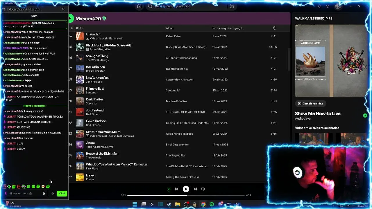Select the Just Pretend track
The height and width of the screenshot is (209, 372).
(95, 110)
